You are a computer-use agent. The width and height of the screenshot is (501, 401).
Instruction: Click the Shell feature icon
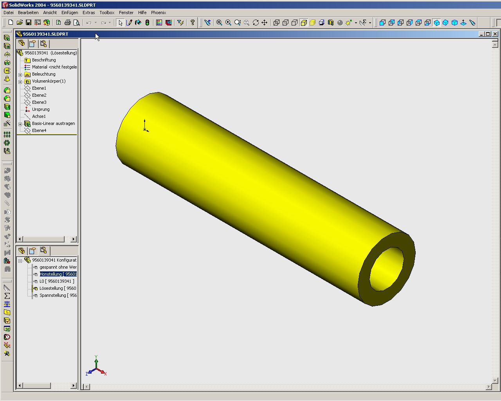7,107
